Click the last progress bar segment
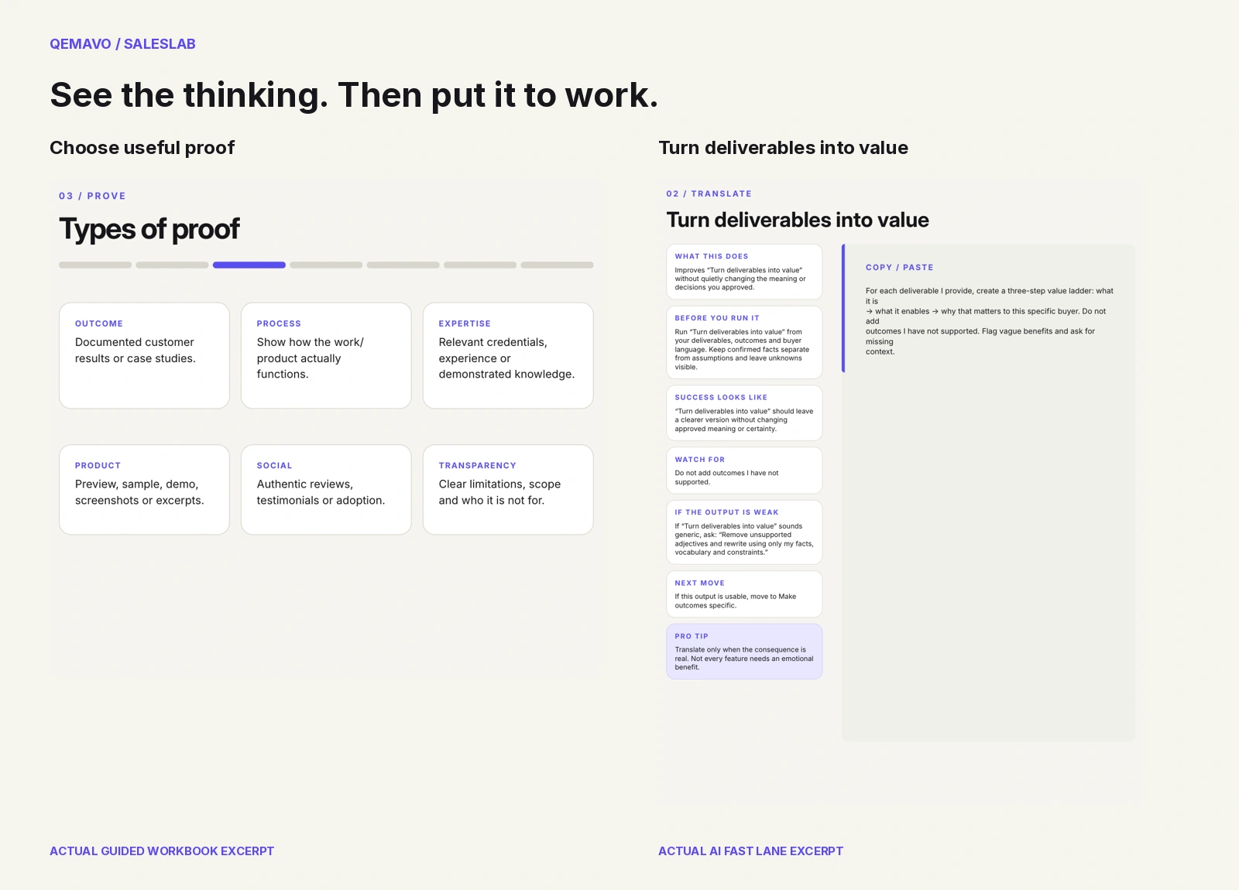 click(x=557, y=265)
